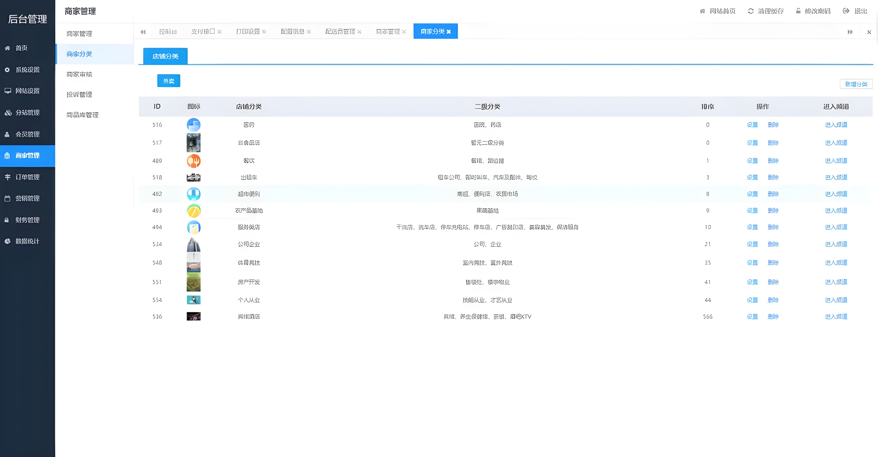Open 商品库管理 in the submenu

(x=82, y=115)
